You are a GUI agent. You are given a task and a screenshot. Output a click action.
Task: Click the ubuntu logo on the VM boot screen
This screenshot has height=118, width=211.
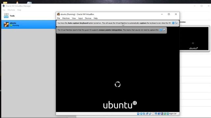120,105
